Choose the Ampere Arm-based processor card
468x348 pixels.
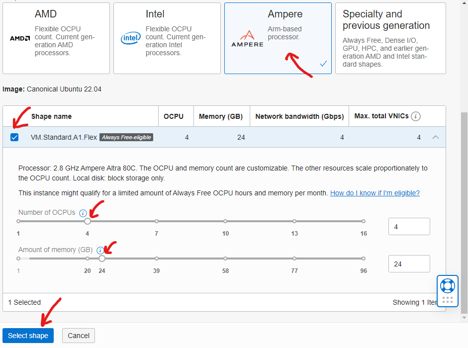click(278, 38)
